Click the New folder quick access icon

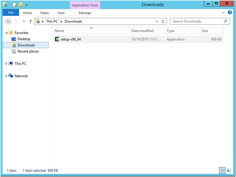tap(21, 5)
